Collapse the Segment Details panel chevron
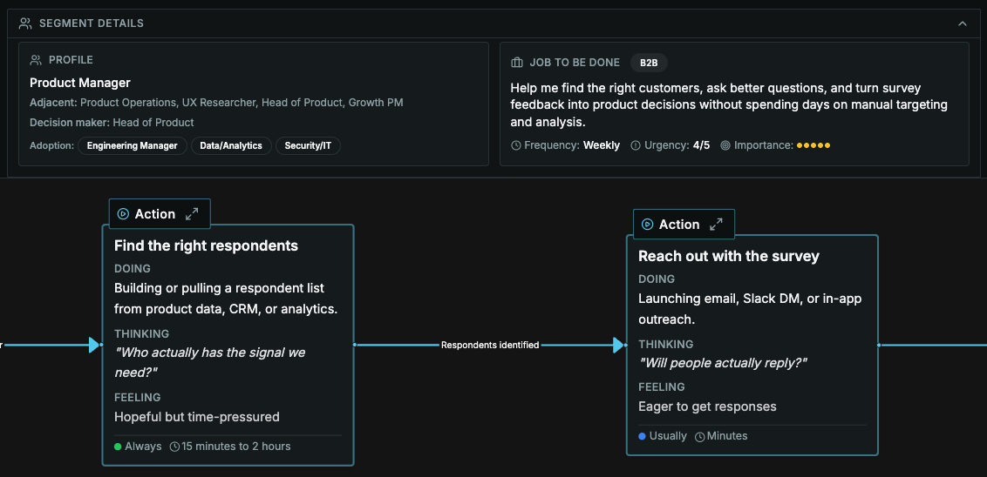Image resolution: width=987 pixels, height=477 pixels. [x=962, y=24]
